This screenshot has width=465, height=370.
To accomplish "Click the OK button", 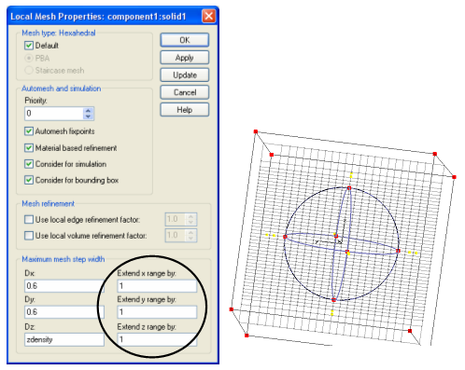I will tap(185, 40).
